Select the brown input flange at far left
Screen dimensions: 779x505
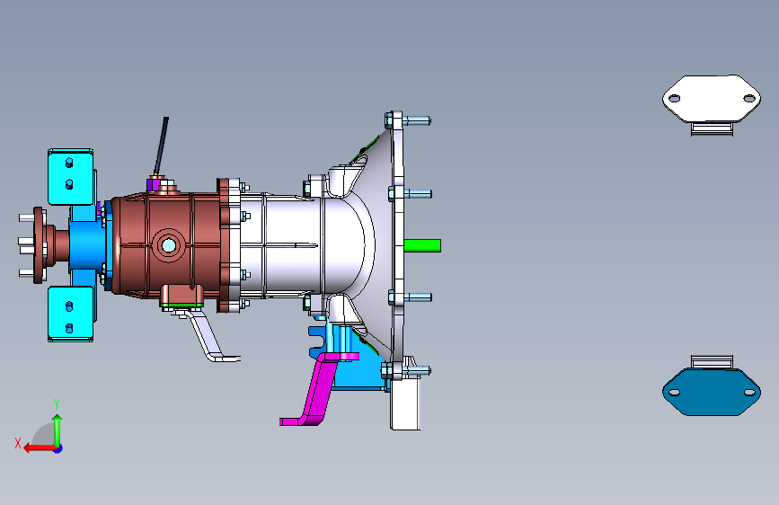pos(39,245)
